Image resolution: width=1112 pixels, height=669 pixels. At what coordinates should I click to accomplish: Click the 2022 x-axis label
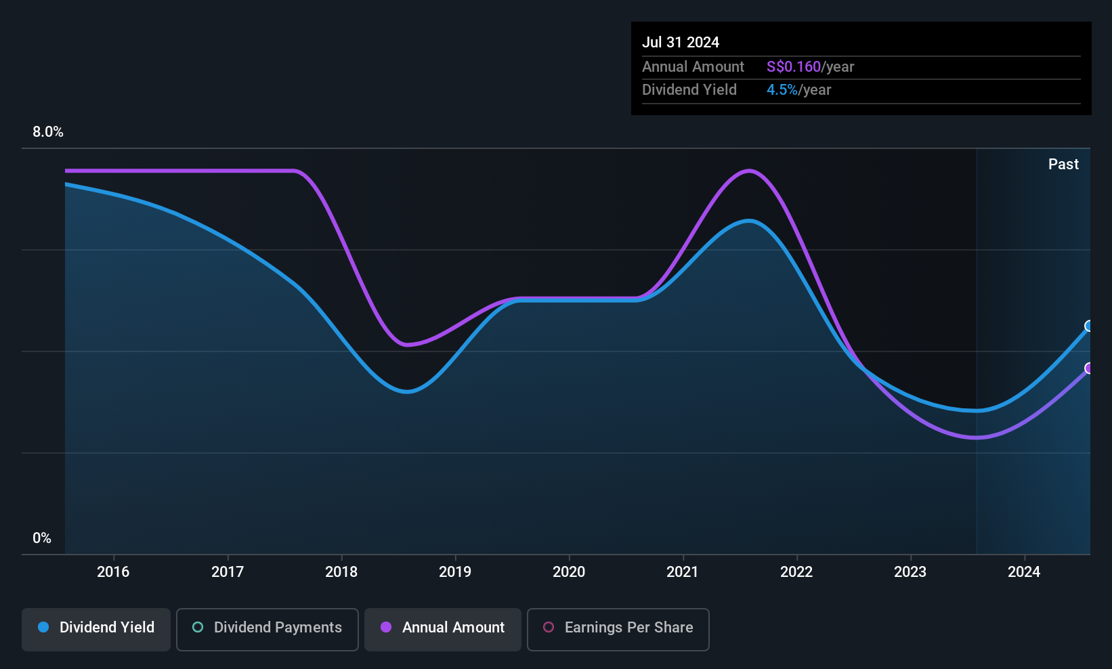(796, 571)
